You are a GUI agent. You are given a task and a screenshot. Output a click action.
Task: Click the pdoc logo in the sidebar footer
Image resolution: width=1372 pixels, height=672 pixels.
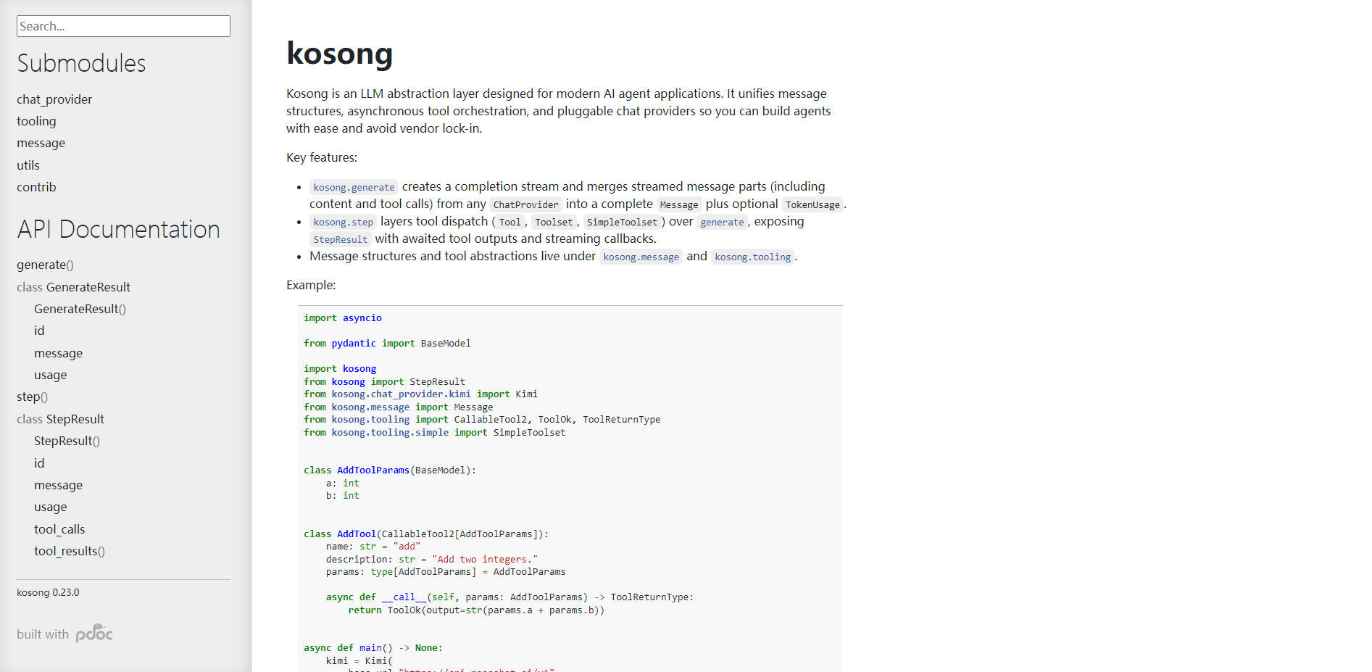coord(93,634)
